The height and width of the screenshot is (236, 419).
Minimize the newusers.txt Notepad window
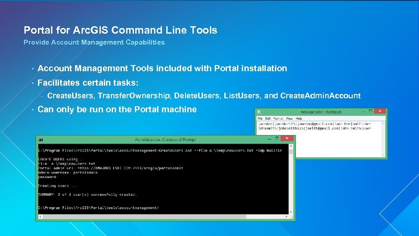coord(363,111)
